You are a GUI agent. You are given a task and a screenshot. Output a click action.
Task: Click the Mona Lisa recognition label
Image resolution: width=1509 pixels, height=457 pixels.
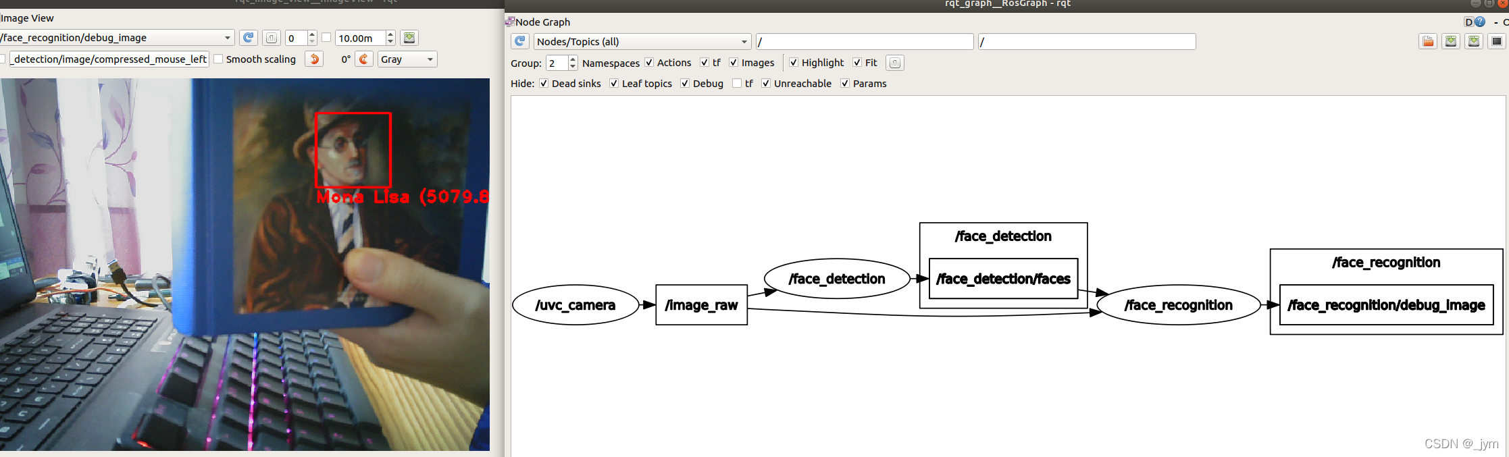click(403, 197)
